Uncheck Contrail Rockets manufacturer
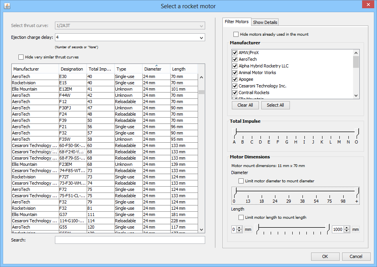This screenshot has width=377, height=267. click(x=235, y=93)
